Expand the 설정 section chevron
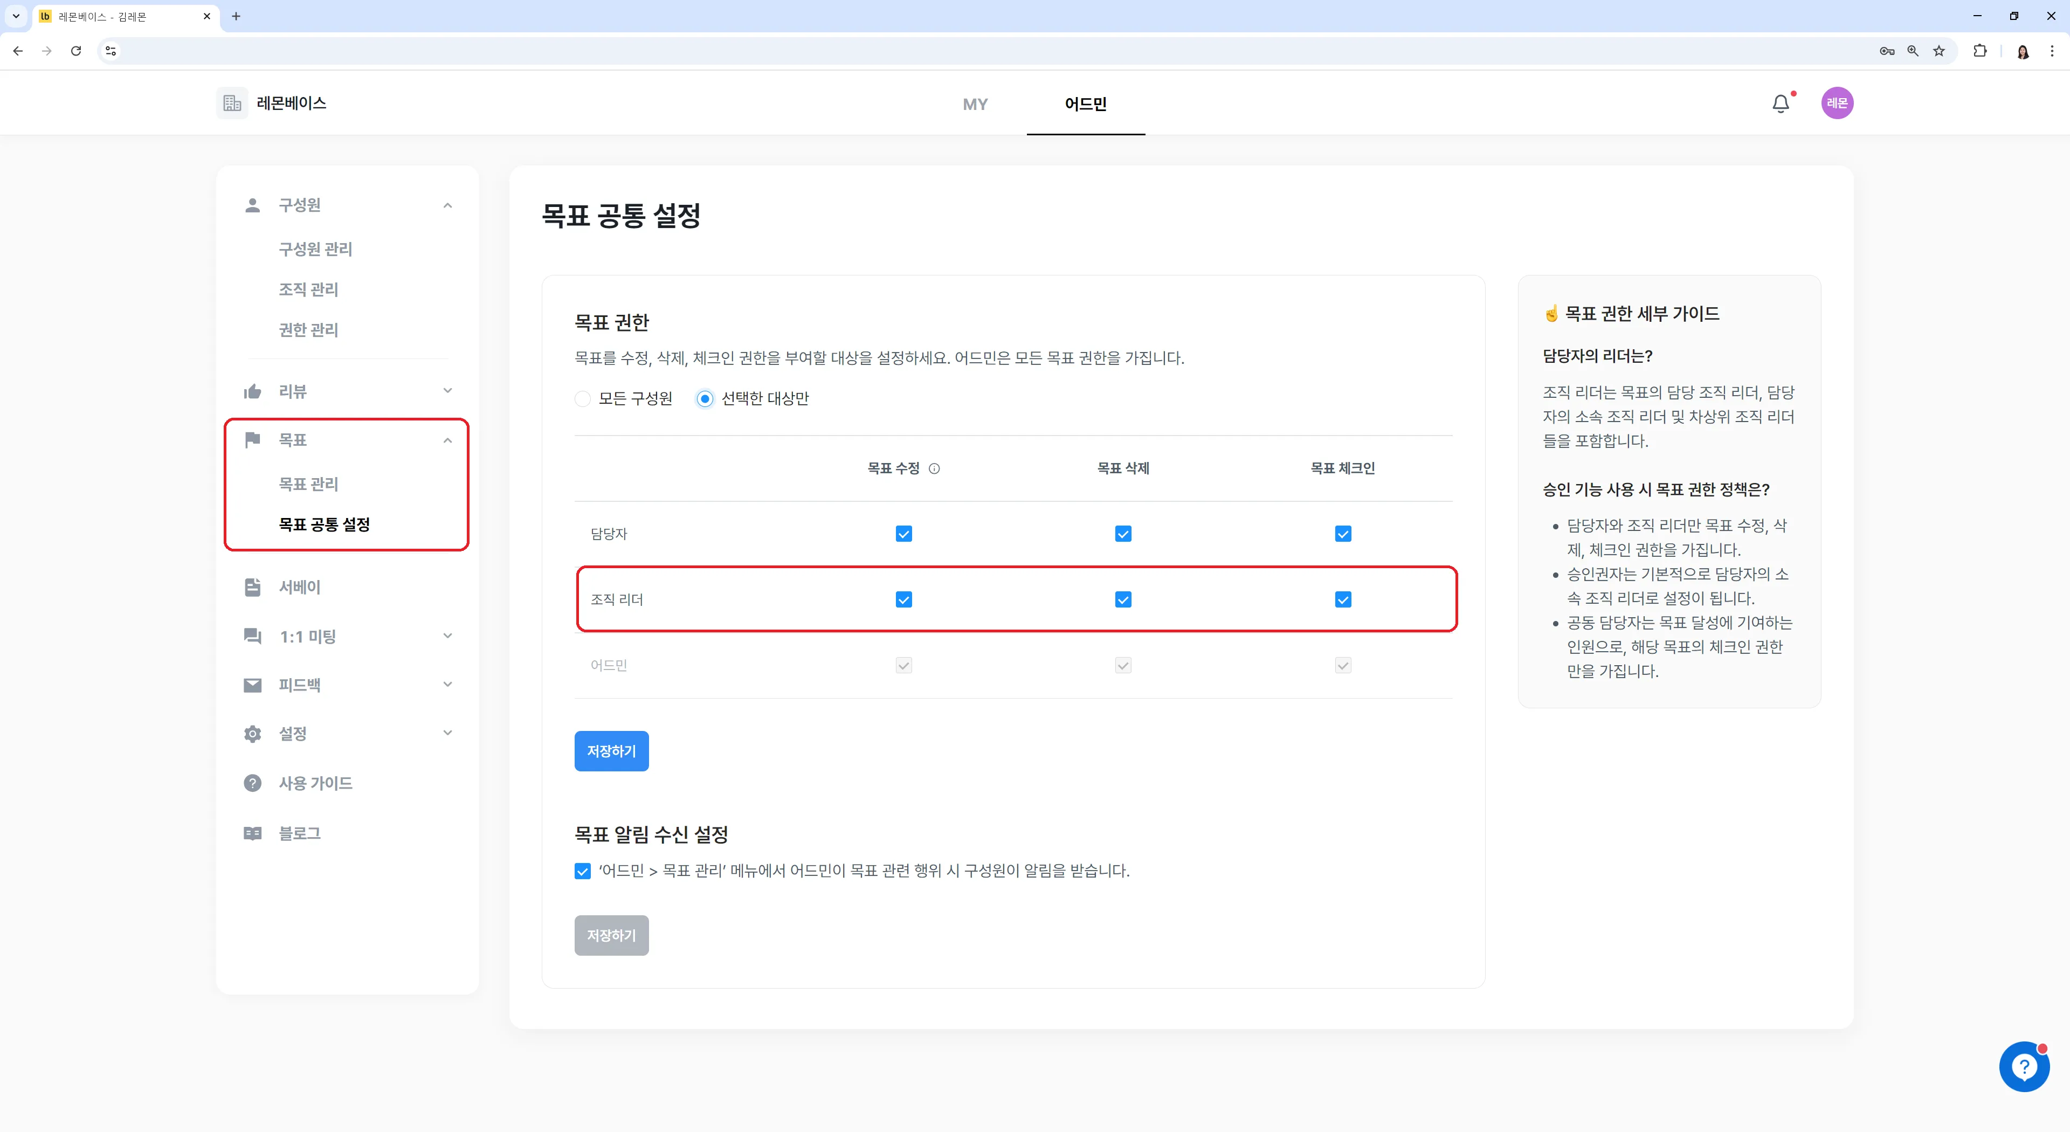2070x1132 pixels. 447,733
